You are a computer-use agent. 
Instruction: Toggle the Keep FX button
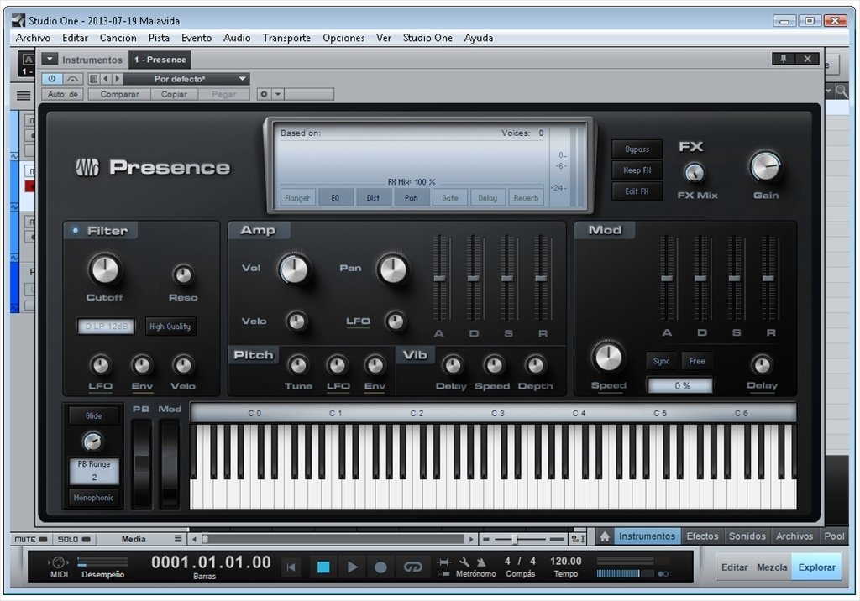coord(637,170)
